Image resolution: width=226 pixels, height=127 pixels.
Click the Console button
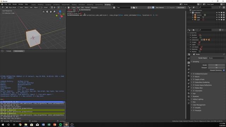coord(8,51)
